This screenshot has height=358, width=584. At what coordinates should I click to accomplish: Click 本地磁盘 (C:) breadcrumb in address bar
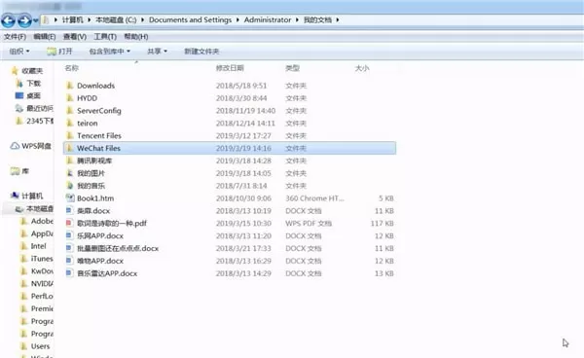click(x=116, y=20)
